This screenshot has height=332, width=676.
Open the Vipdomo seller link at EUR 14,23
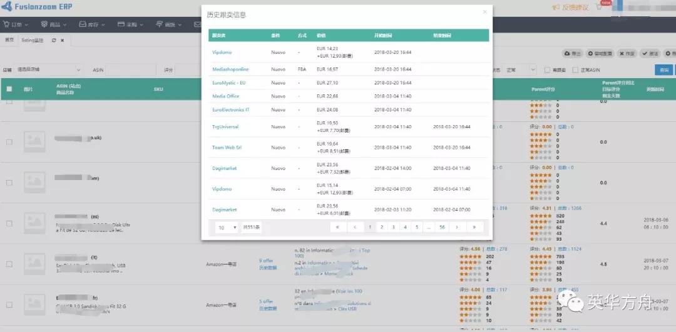pyautogui.click(x=222, y=52)
